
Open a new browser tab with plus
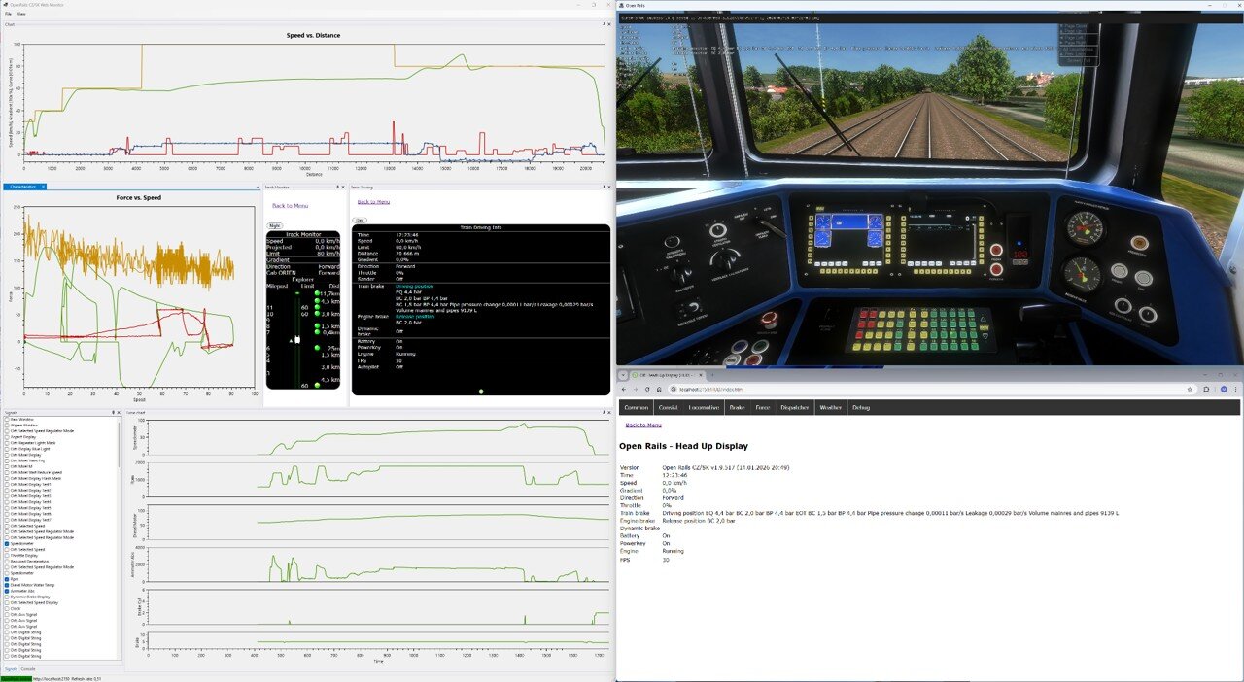pos(711,375)
